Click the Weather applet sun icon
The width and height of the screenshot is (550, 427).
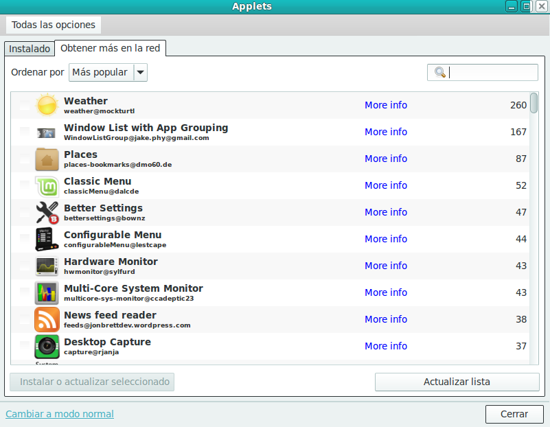[47, 105]
